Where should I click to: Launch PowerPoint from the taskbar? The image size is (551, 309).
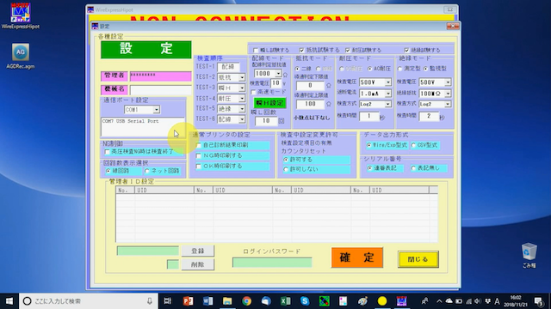click(x=188, y=301)
